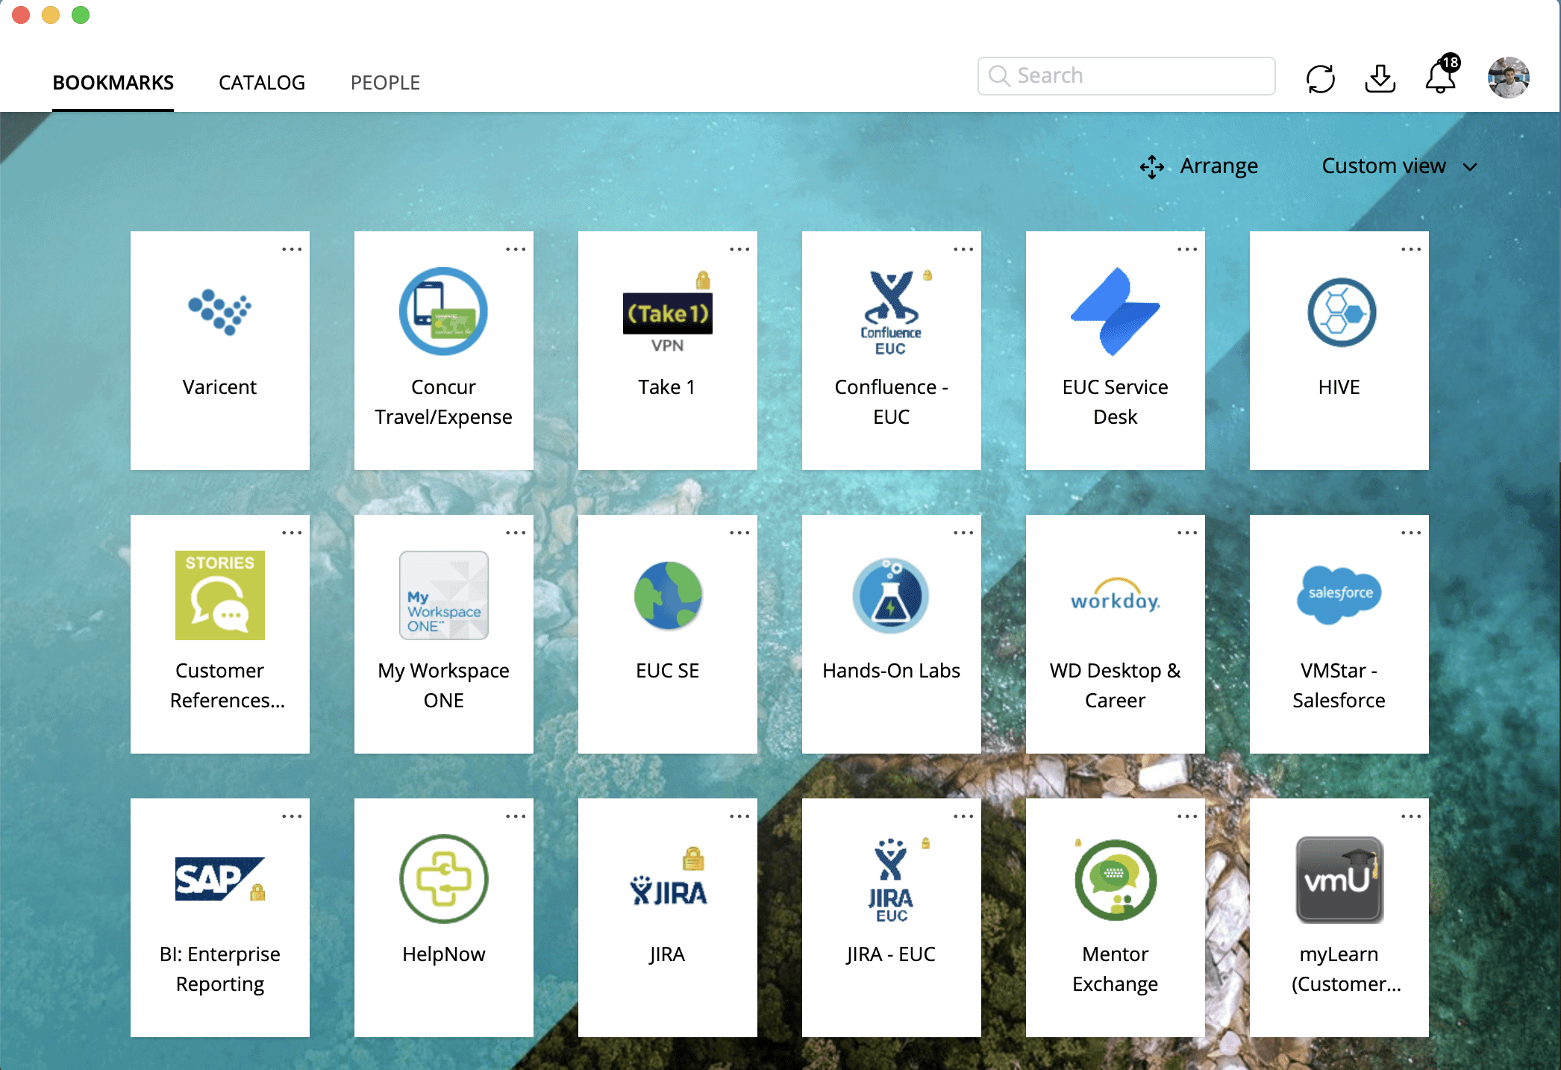Viewport: 1561px width, 1070px height.
Task: Launch Concur Travel/Expense app icon
Action: [443, 311]
